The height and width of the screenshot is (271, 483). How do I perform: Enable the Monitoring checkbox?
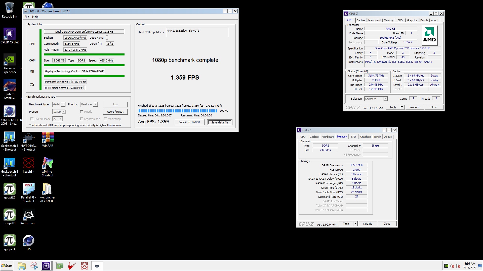point(105,119)
